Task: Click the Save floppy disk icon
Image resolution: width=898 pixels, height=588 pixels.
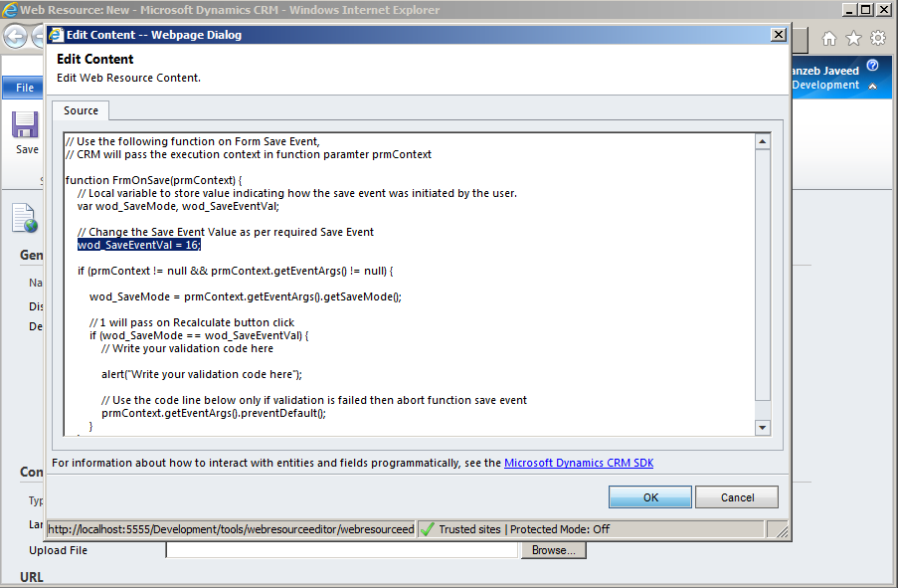Action: pyautogui.click(x=25, y=124)
